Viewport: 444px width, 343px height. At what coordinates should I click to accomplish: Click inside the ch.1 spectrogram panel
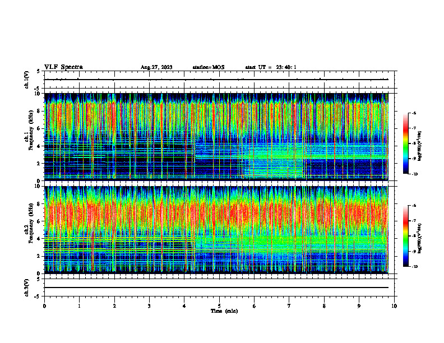(216, 137)
